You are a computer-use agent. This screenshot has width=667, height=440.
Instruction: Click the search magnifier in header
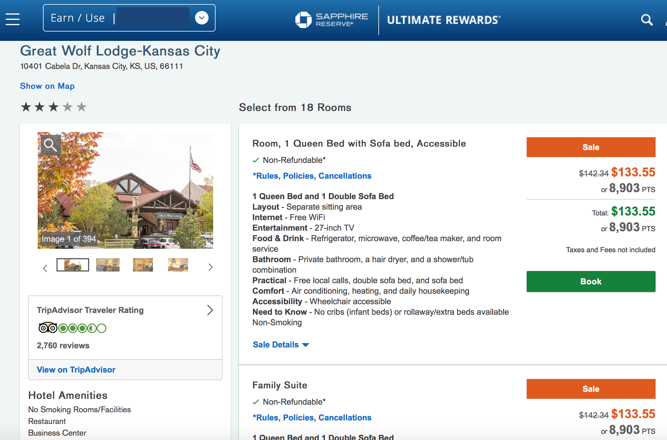click(x=646, y=20)
